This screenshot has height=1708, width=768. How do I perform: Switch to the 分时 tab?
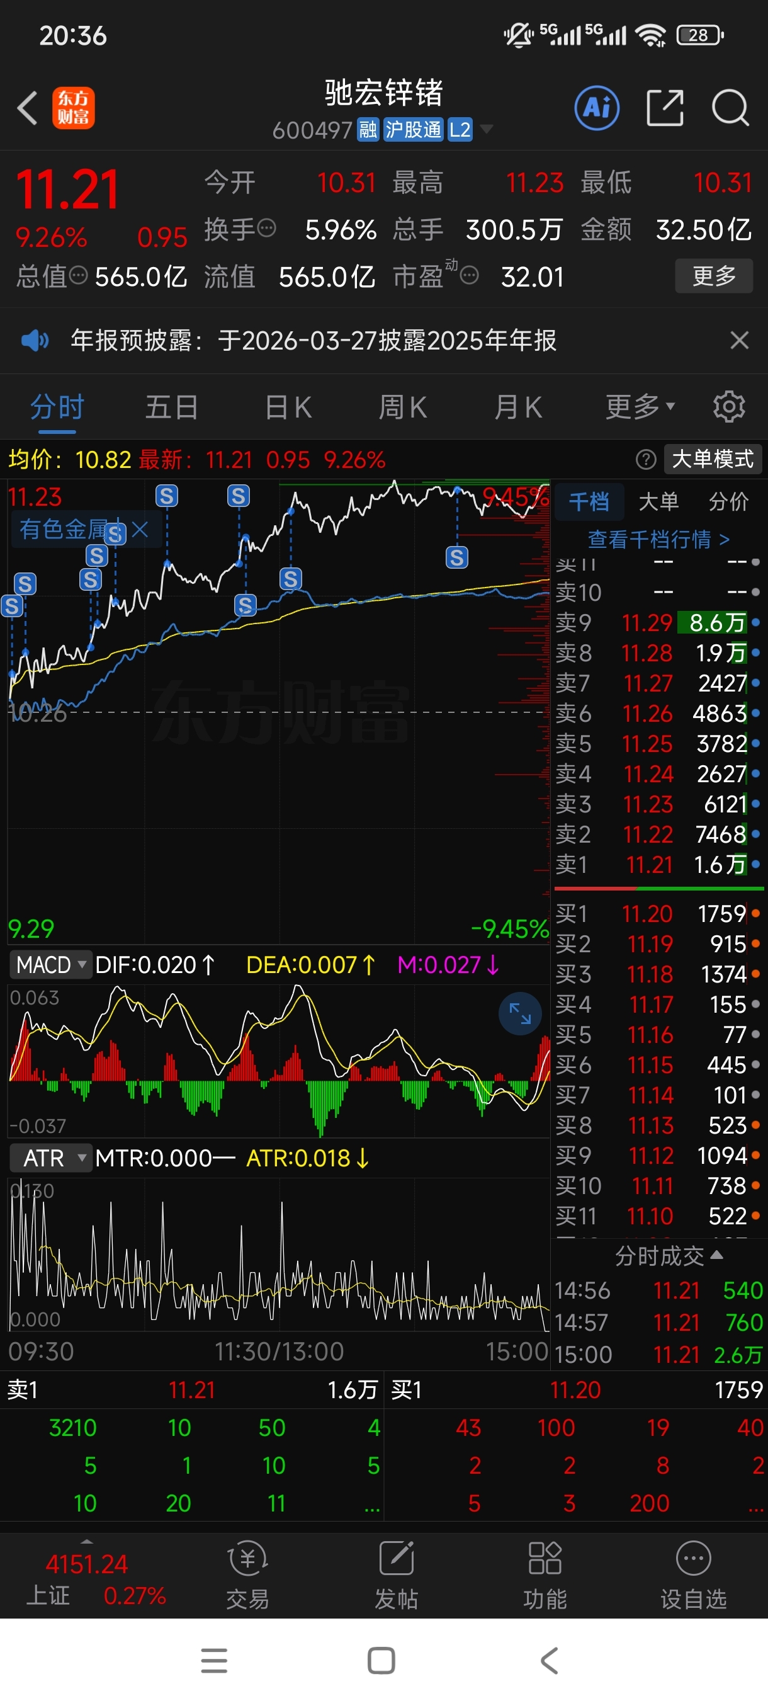pyautogui.click(x=57, y=406)
